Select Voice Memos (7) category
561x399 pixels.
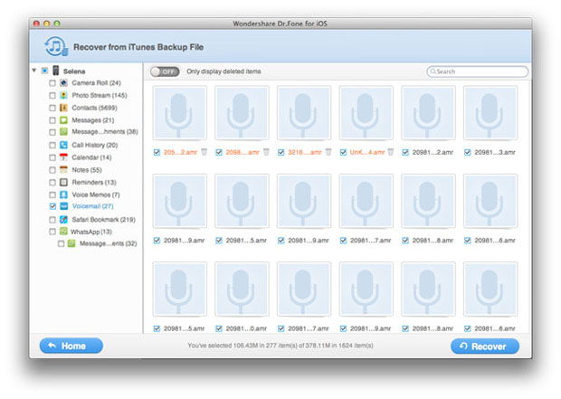point(96,195)
